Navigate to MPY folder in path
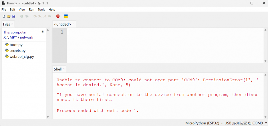This screenshot has width=268, height=126. tap(13, 37)
